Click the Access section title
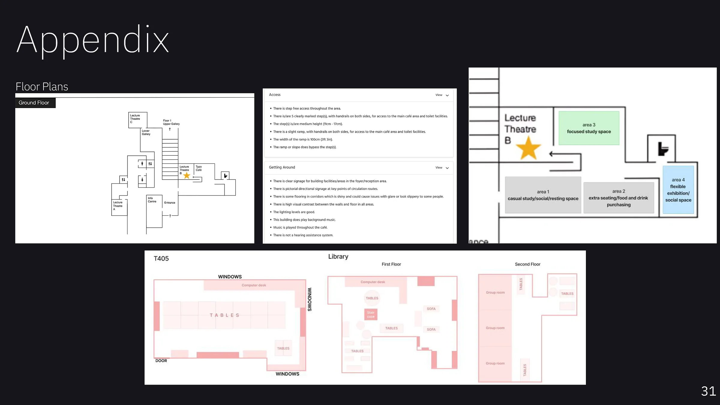 tap(274, 95)
